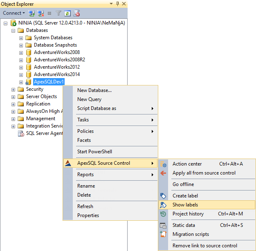The height and width of the screenshot is (251, 256).
Task: Collapse the Databases node
Action: (13, 31)
